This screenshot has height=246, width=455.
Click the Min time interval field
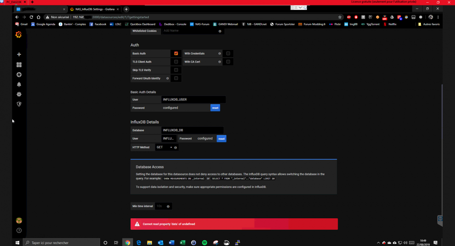pos(160,206)
